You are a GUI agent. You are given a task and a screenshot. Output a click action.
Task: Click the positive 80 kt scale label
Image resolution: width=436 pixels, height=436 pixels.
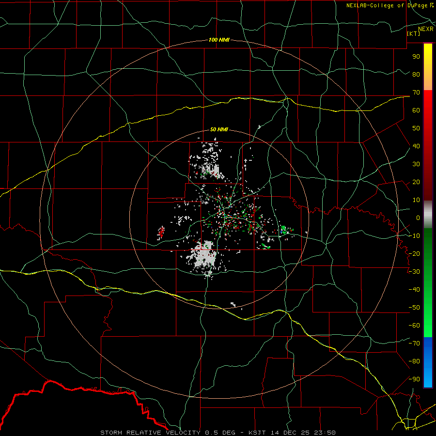(x=416, y=75)
